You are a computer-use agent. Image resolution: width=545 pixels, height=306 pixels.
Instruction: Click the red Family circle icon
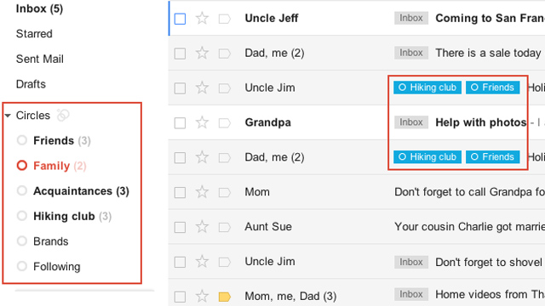[22, 166]
